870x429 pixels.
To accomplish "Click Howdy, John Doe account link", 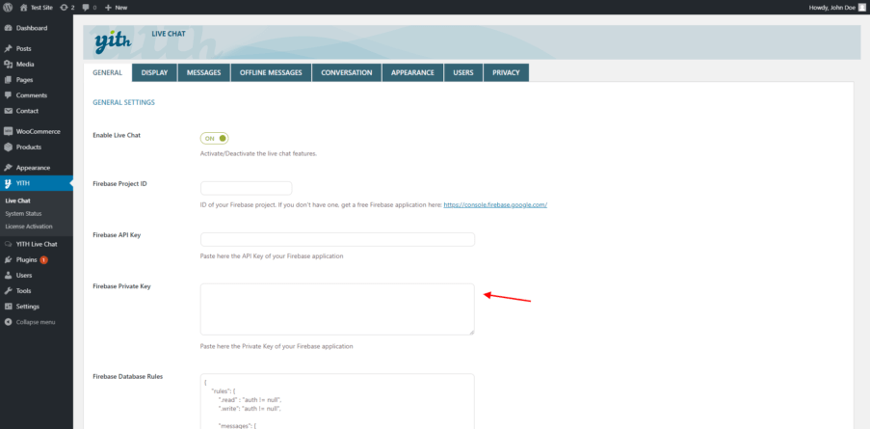I will tap(835, 8).
